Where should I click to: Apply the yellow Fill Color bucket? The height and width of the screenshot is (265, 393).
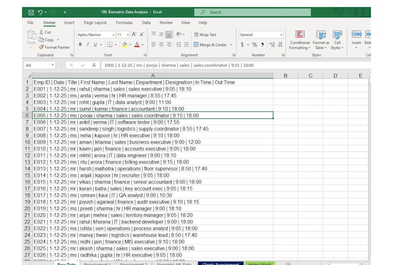pyautogui.click(x=125, y=44)
